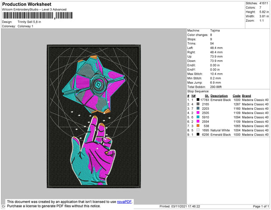Click 'Wilcom EmbroideryStudio – Level 3 Advanced' text
The height and width of the screenshot is (210, 271).
tap(34, 10)
